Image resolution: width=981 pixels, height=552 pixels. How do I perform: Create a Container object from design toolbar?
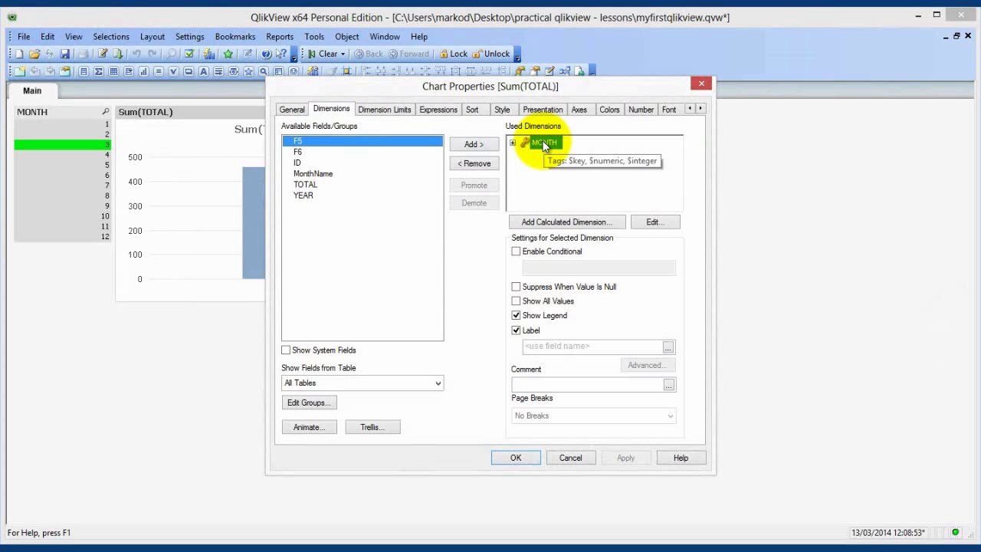pos(278,71)
